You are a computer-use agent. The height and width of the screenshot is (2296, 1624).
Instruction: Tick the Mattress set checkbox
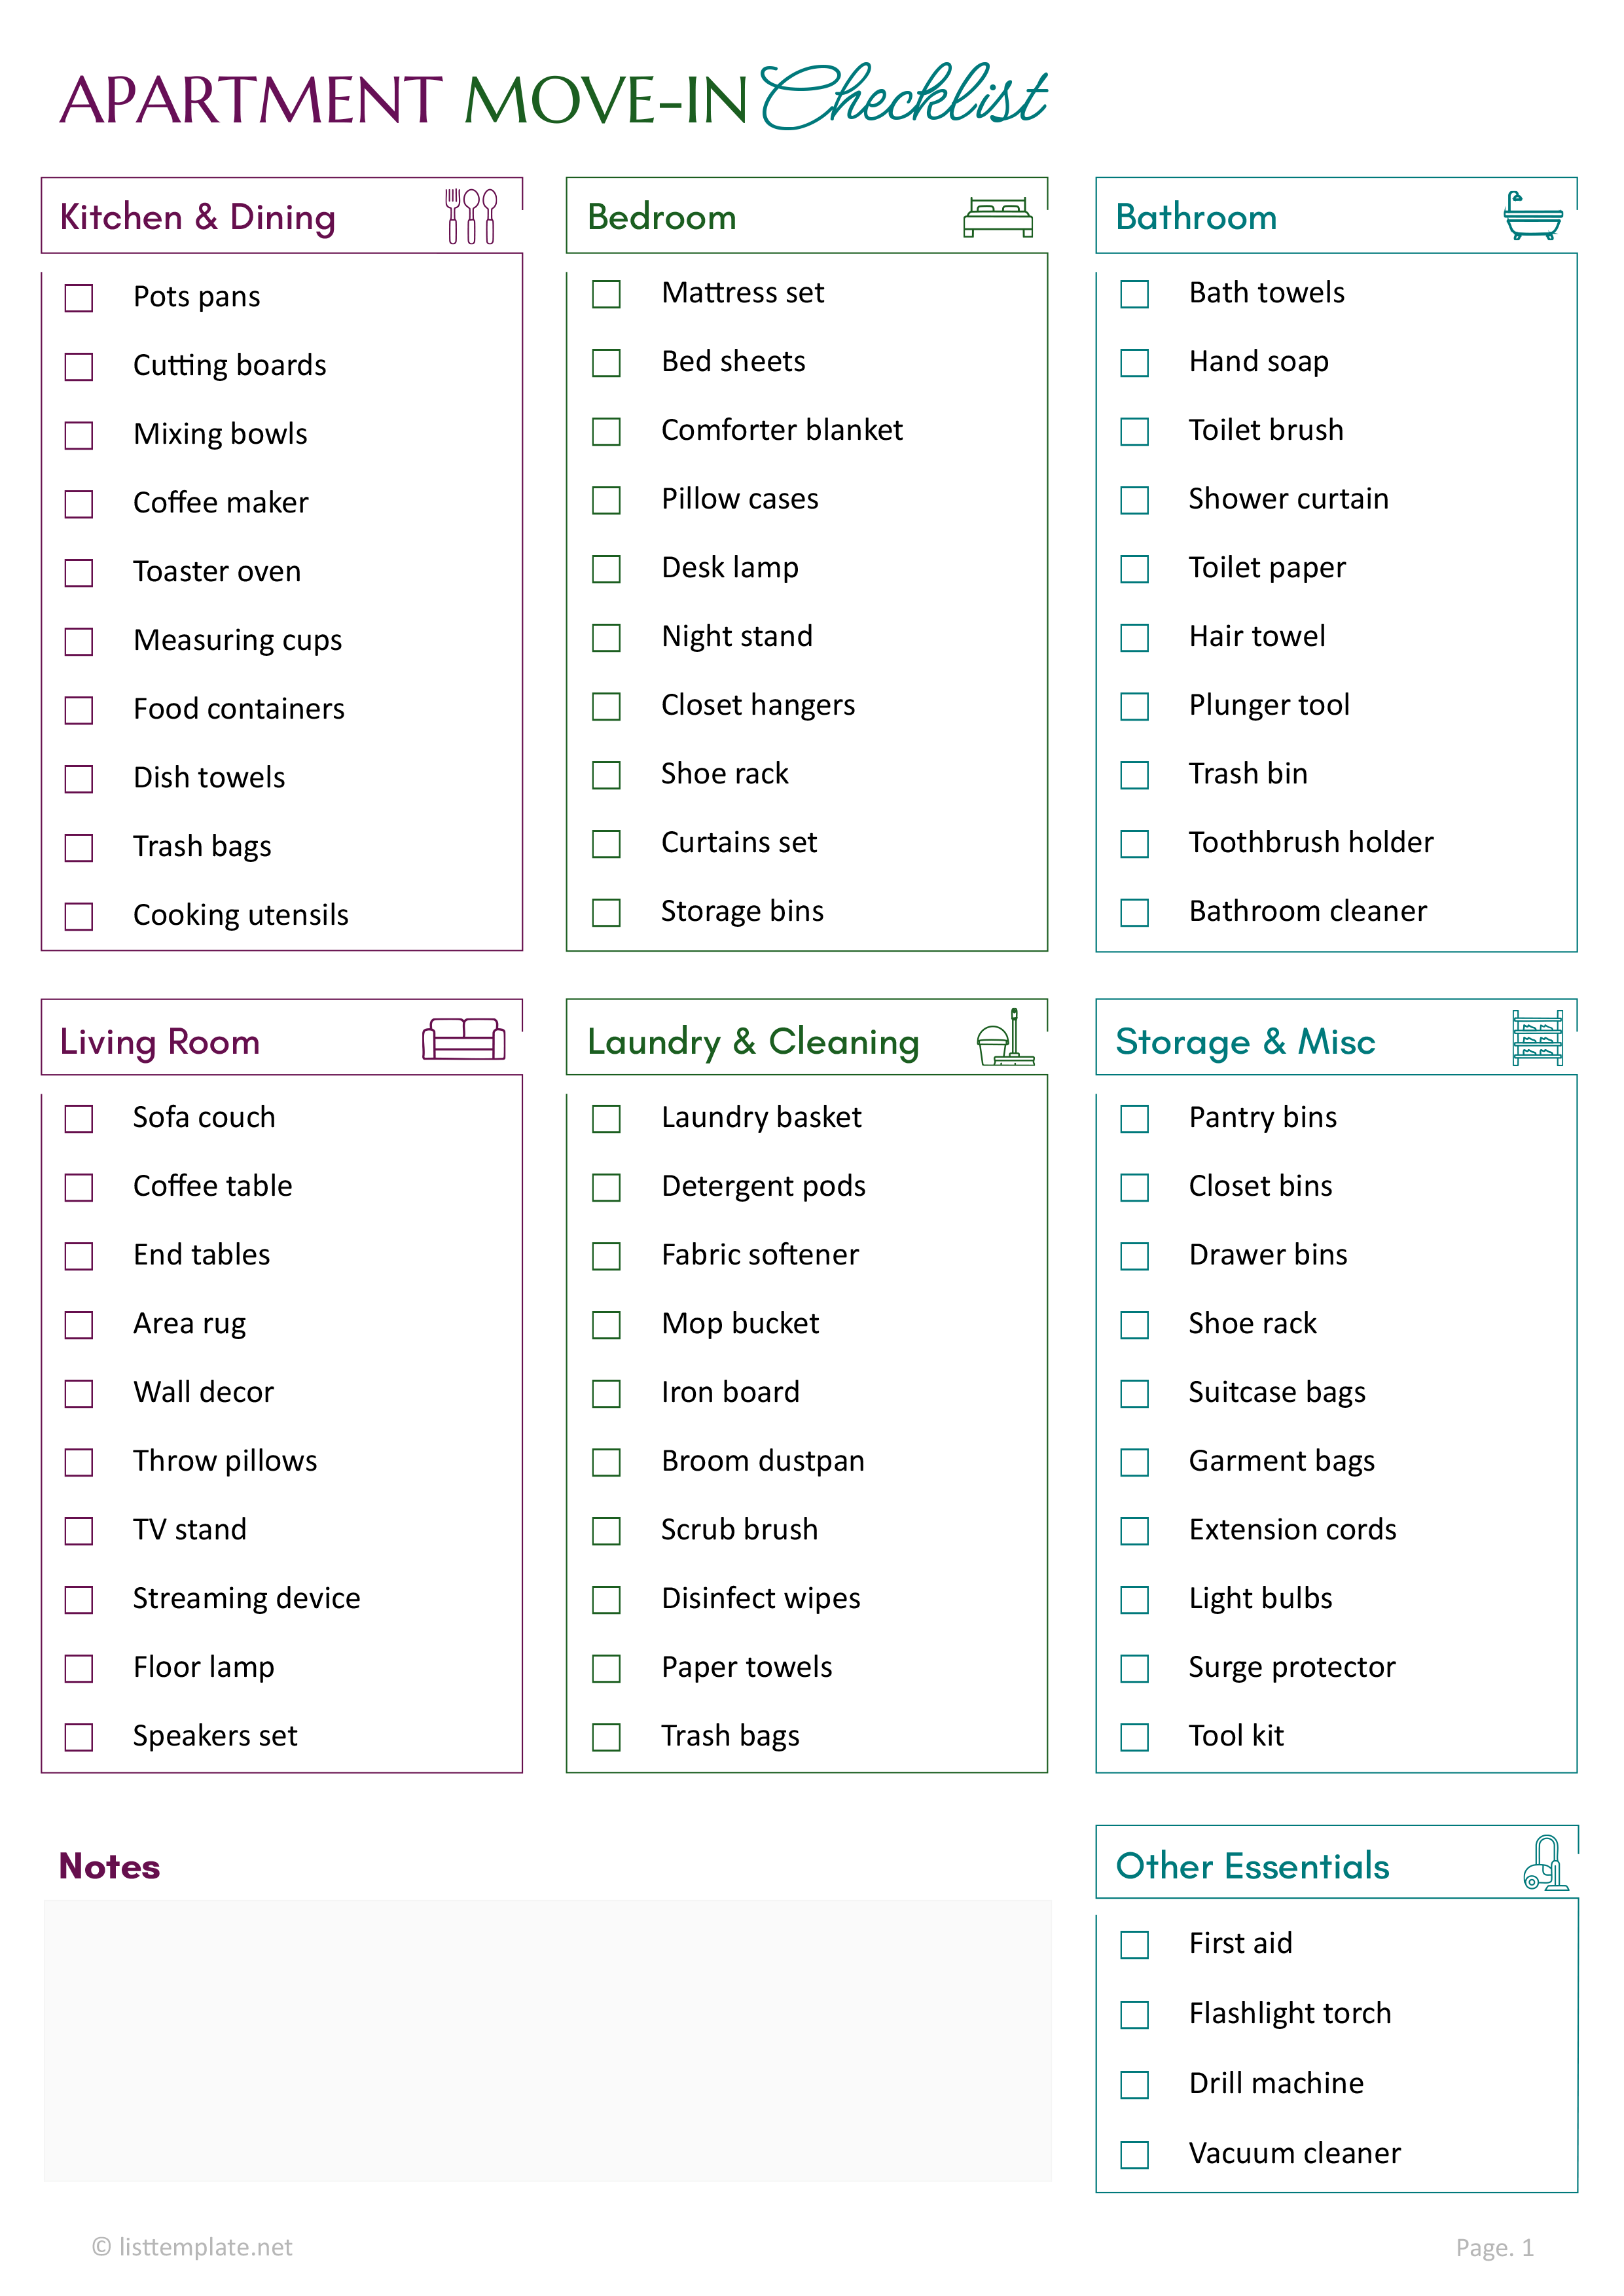pos(606,294)
